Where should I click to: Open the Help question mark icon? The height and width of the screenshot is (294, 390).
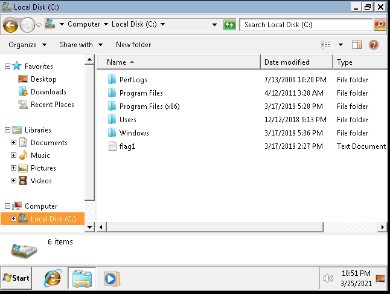[x=374, y=45]
